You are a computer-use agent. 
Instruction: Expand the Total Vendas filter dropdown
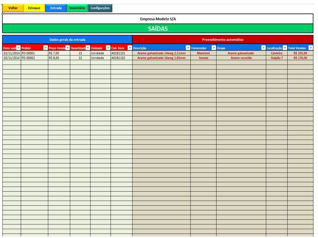pos(310,48)
